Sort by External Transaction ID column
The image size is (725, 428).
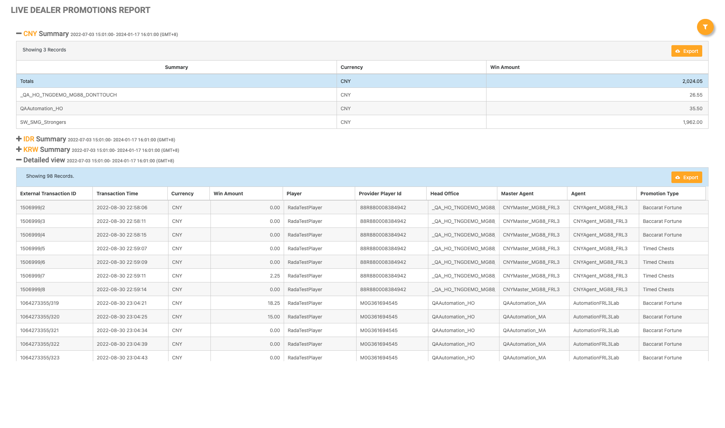point(48,194)
